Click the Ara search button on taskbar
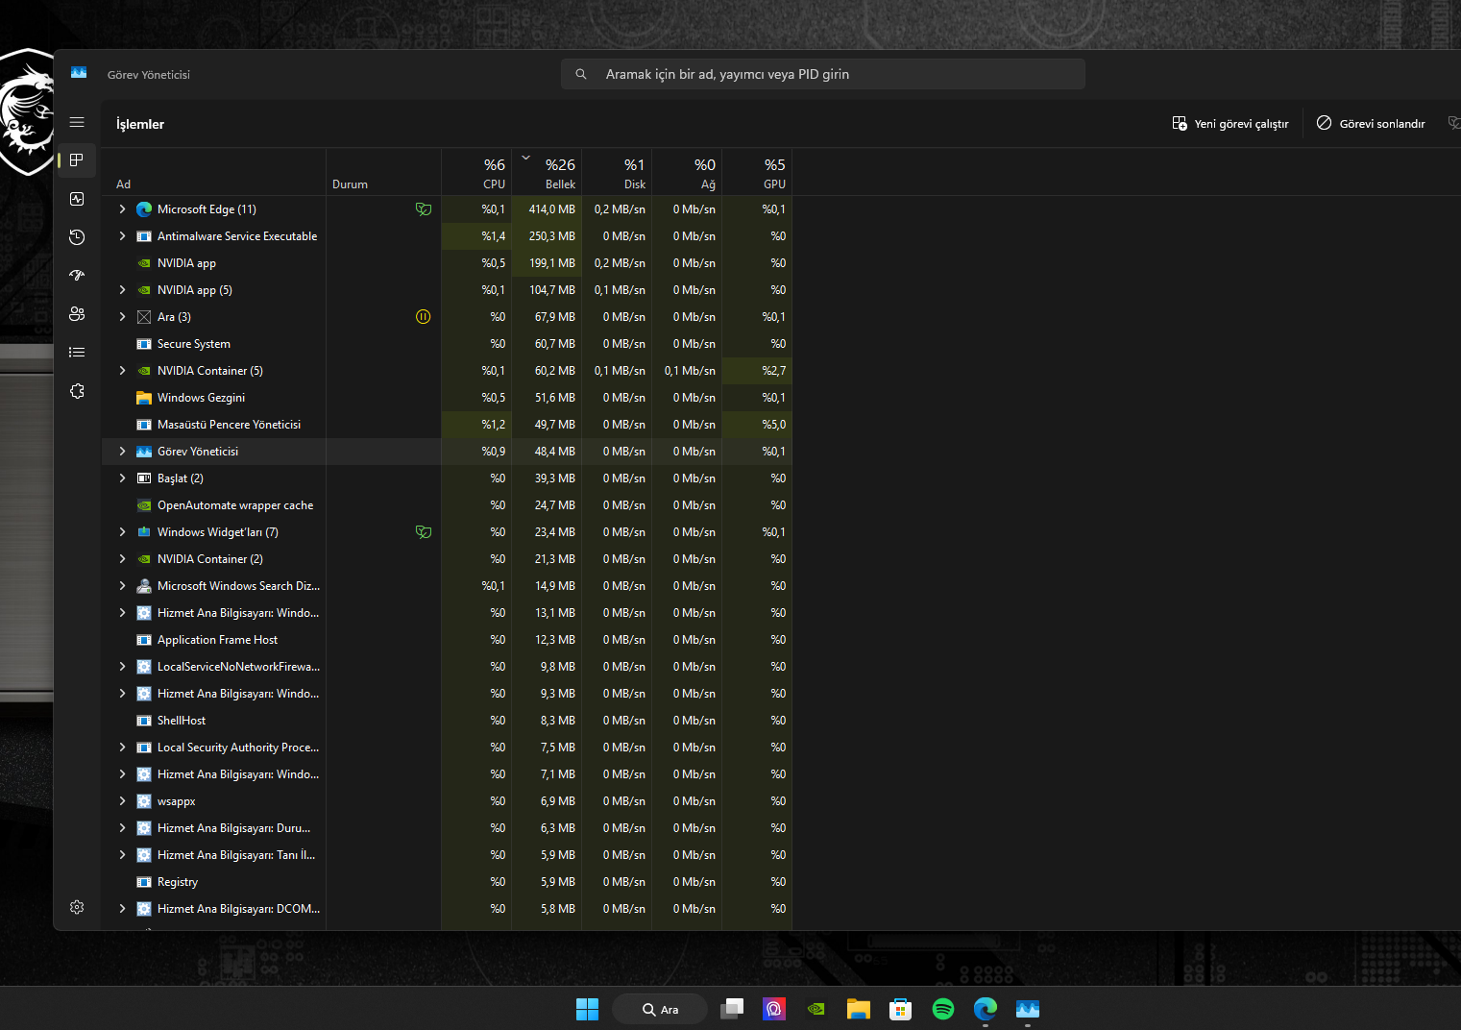Viewport: 1461px width, 1030px height. [x=660, y=1009]
